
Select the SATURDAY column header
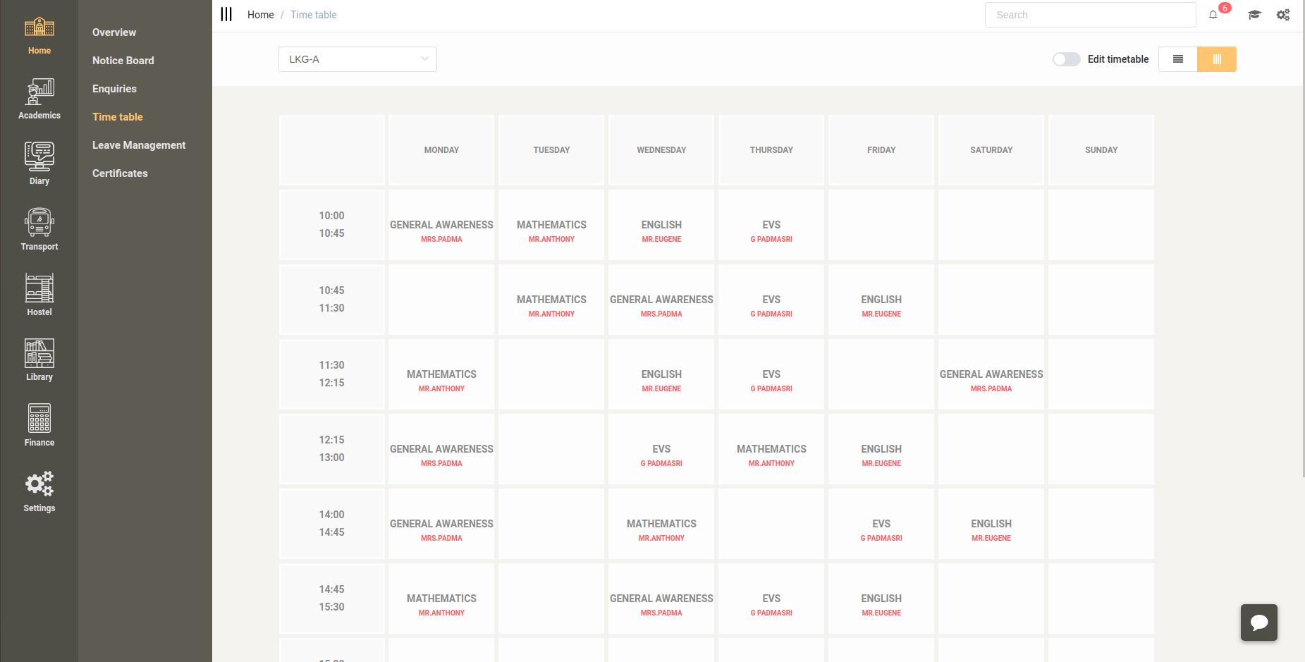point(991,150)
